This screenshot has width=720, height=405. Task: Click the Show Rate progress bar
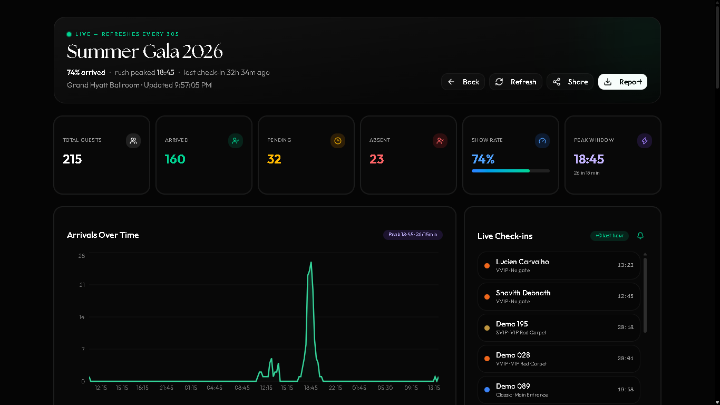point(511,171)
